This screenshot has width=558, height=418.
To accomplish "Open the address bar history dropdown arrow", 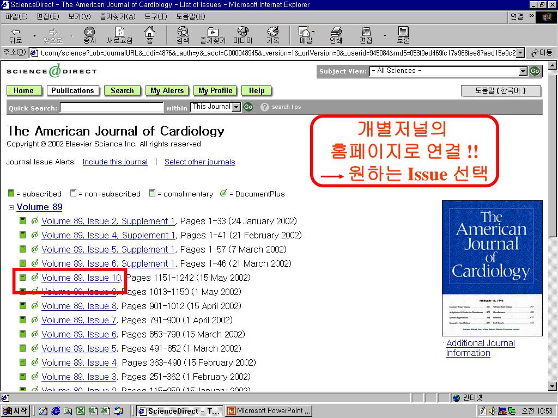I will click(x=520, y=53).
